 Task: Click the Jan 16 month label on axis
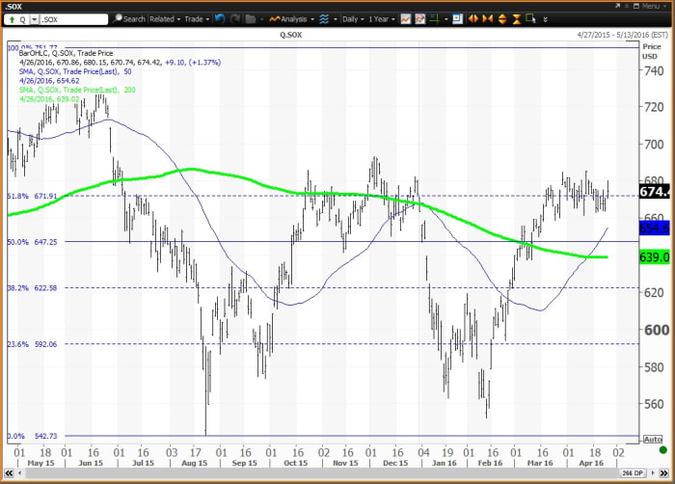(445, 464)
